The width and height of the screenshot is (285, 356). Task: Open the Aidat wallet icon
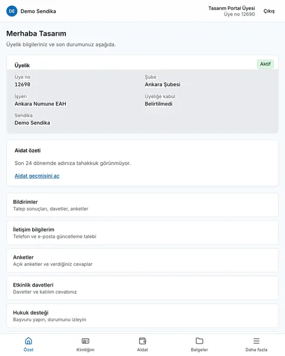142,341
